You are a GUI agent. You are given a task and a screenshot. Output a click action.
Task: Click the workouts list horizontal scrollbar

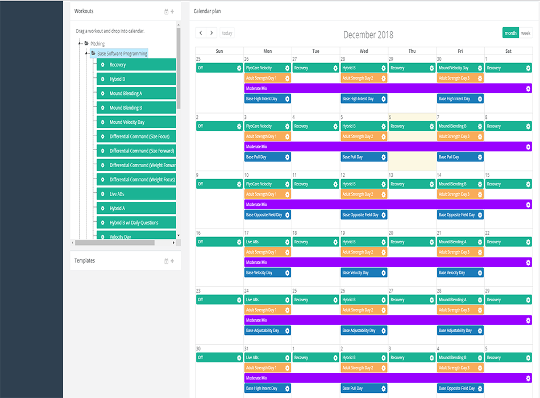tap(114, 242)
